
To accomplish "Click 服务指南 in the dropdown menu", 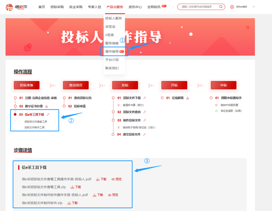I will point(112,43).
